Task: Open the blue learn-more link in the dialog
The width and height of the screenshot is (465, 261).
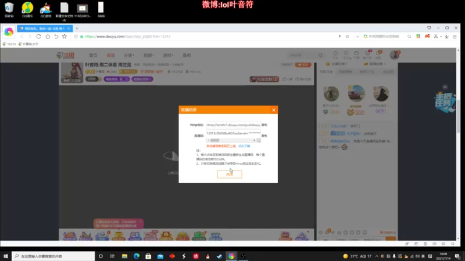Action: (244, 146)
